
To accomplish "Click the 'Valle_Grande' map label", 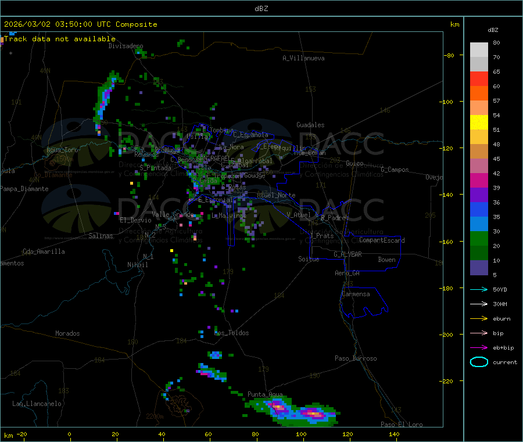I will (173, 214).
